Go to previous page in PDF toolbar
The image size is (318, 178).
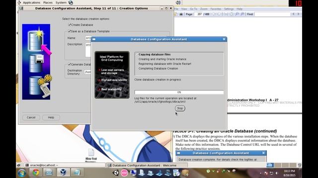click(214, 14)
